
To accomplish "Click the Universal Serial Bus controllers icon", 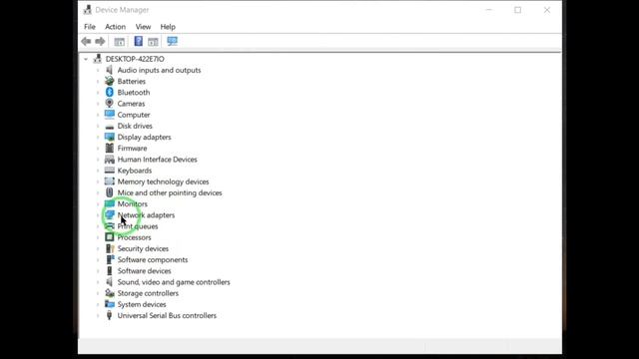I will (109, 315).
